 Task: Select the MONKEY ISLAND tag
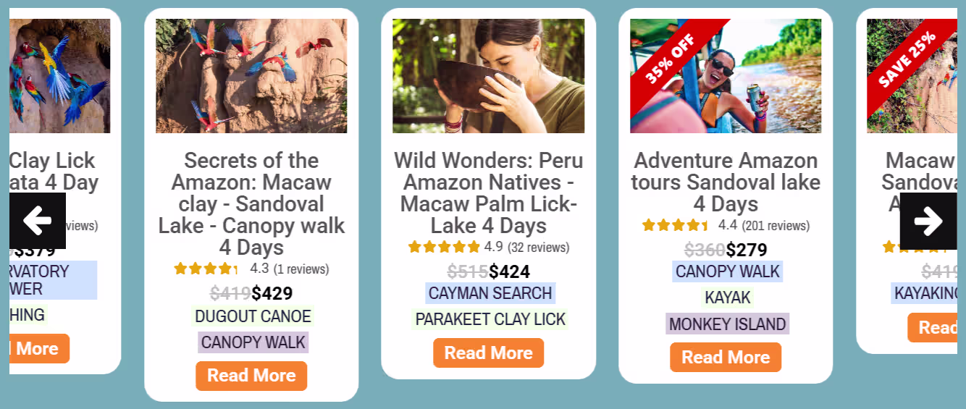tap(727, 324)
